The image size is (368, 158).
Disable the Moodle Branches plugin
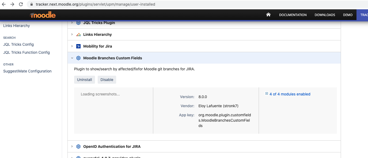(107, 80)
